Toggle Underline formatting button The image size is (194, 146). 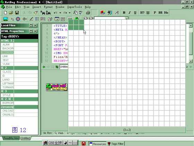135,13
